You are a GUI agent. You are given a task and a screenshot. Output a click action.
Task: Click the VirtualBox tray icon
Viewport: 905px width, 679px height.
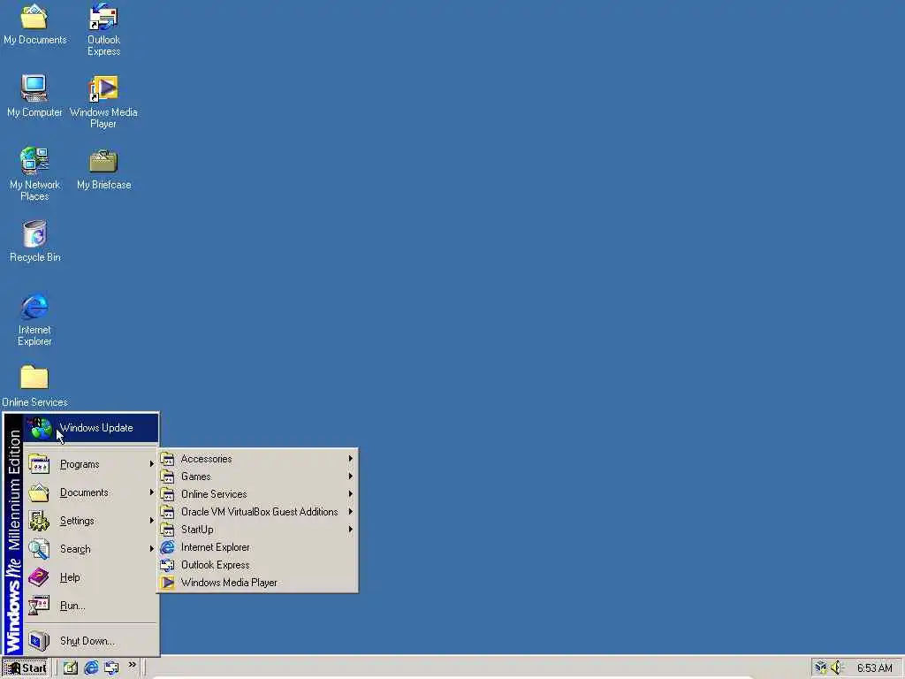821,668
